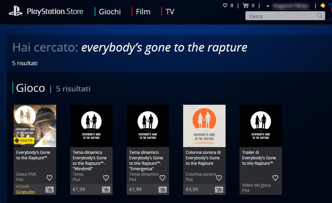Open the Film menu
This screenshot has height=203, width=332.
[143, 12]
